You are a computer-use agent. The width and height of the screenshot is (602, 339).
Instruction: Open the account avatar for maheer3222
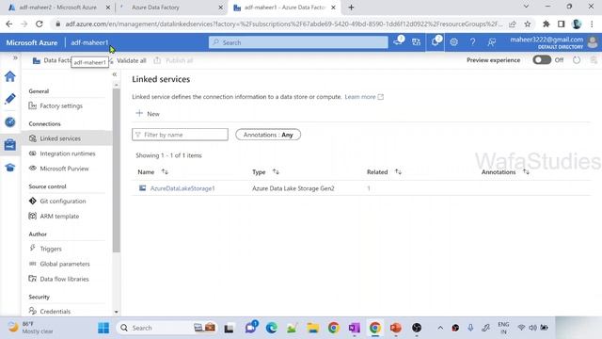pyautogui.click(x=593, y=41)
